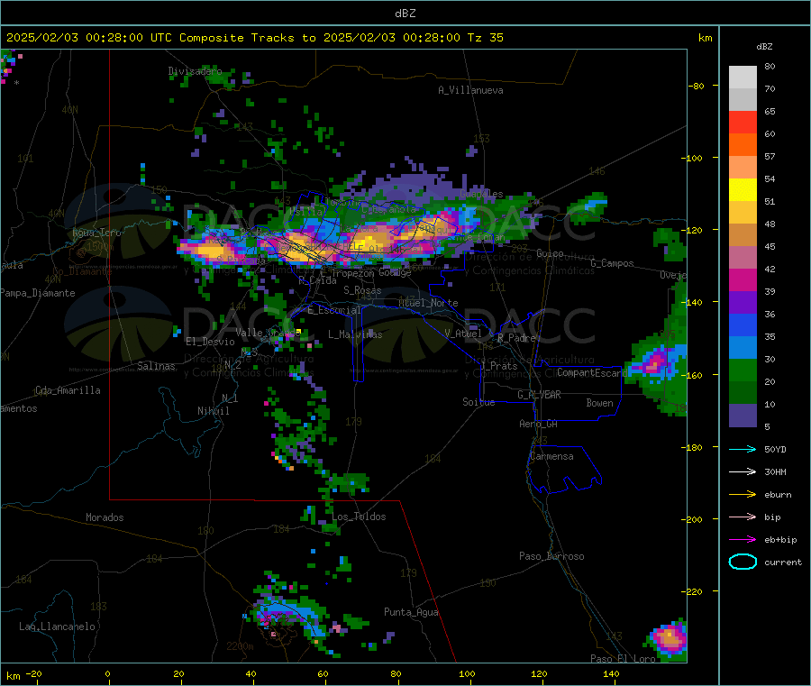Click the 'Soitue' map label

(x=478, y=402)
